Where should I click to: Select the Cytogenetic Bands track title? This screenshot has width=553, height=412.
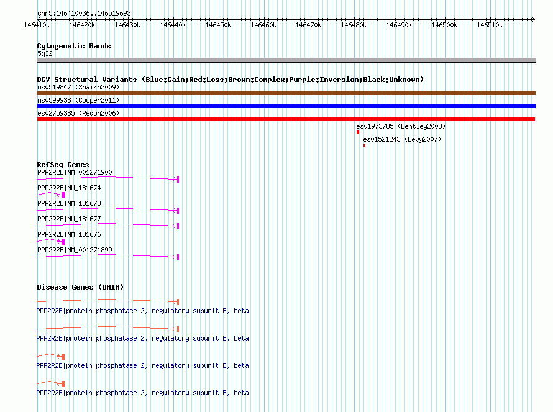pyautogui.click(x=74, y=46)
